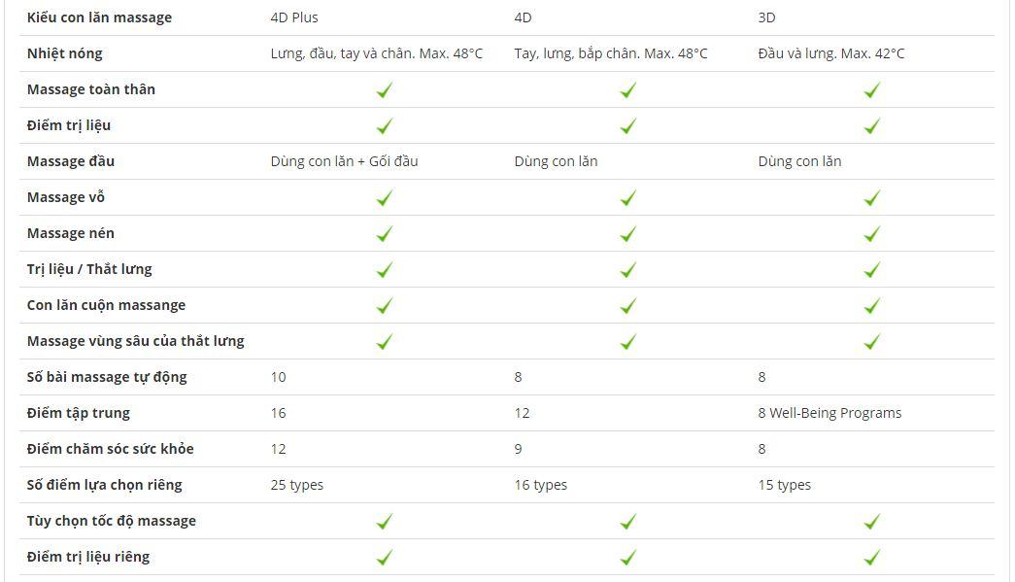The width and height of the screenshot is (1015, 582).
Task: Click "Tay, lưng, bắp chân. Max. 48°C" cell
Action: 611,53
